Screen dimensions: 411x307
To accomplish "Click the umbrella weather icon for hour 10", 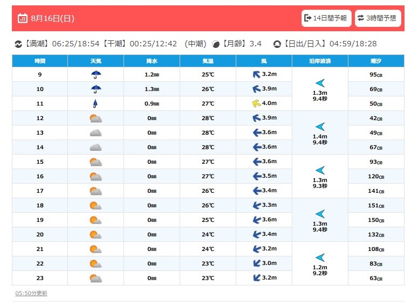I will click(96, 89).
